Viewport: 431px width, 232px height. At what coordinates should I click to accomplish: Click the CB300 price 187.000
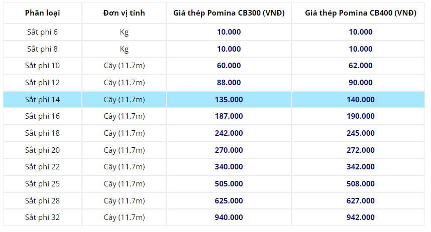[x=229, y=116]
